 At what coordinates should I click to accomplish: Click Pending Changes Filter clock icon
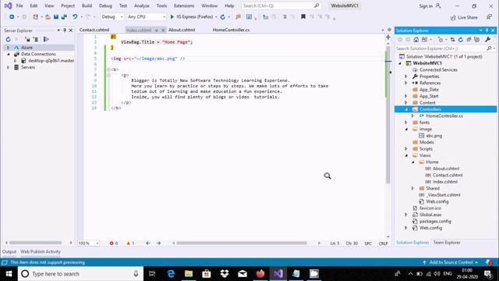[x=441, y=40]
